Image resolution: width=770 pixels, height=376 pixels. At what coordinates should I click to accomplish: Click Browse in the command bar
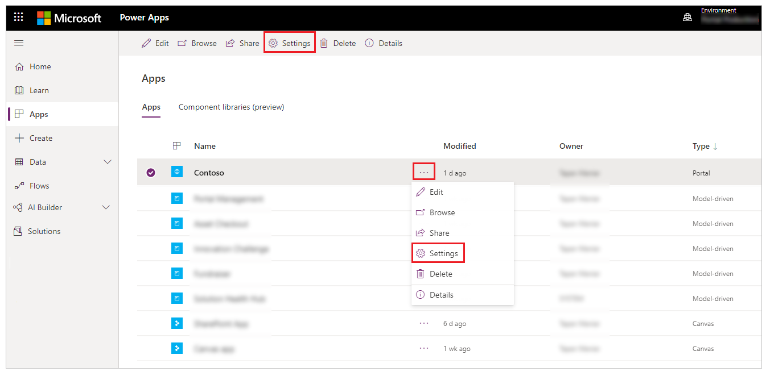[x=197, y=43]
